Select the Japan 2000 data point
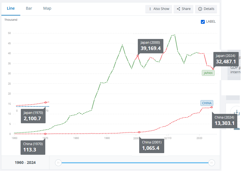This screenshot has height=173, width=247. pyautogui.click(x=138, y=56)
